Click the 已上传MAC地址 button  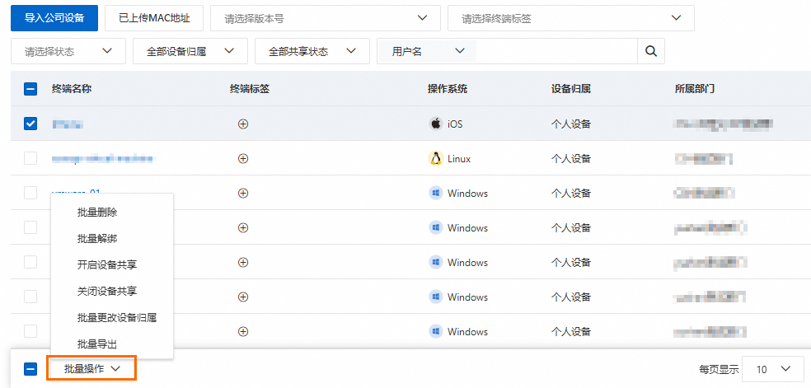(154, 18)
